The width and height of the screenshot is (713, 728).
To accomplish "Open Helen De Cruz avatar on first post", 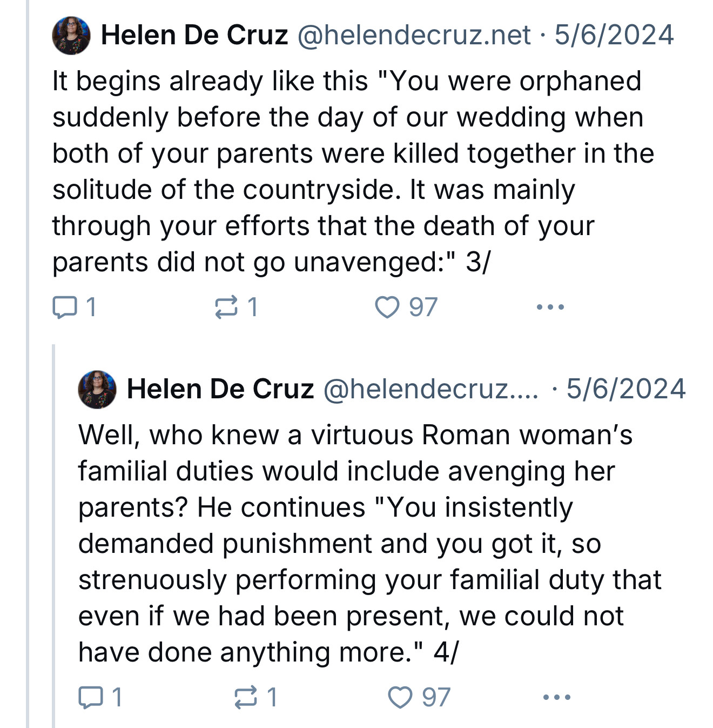I will click(71, 36).
